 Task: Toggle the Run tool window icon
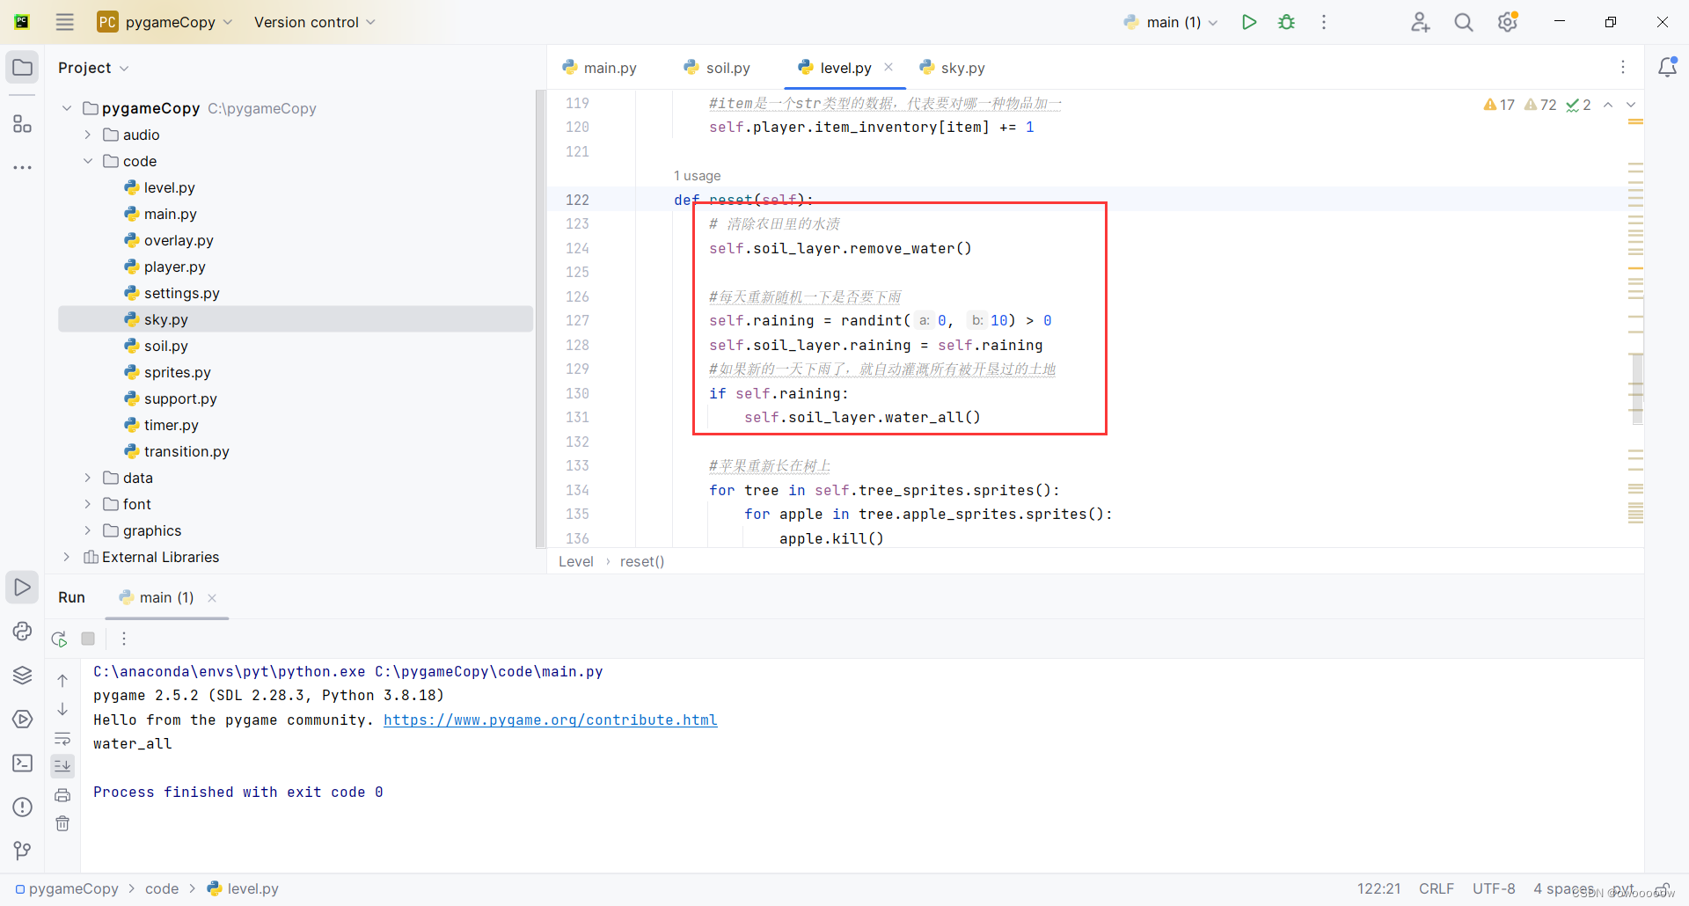click(22, 587)
